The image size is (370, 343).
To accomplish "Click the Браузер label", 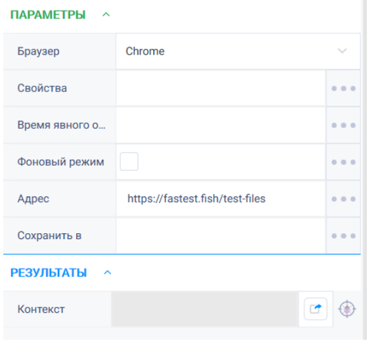I will pos(38,51).
